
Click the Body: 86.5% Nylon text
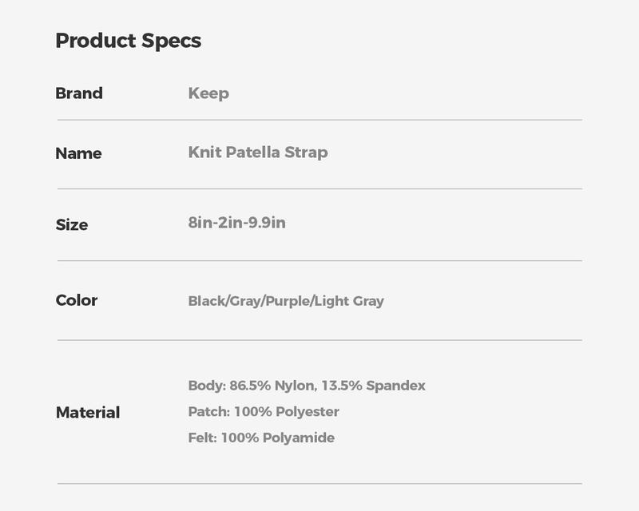click(x=251, y=386)
